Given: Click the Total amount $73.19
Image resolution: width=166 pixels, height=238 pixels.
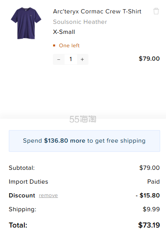Looking at the screenshot, I should coord(149,225).
